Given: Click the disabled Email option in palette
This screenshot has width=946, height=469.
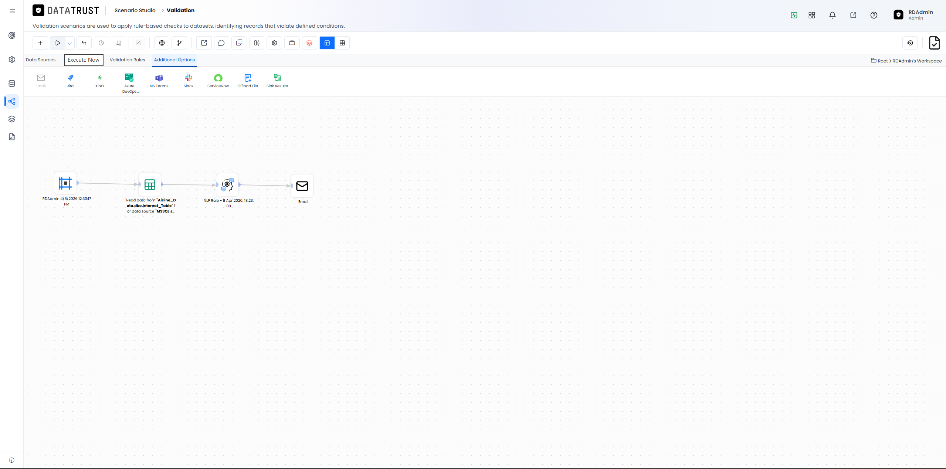Looking at the screenshot, I should [x=41, y=81].
